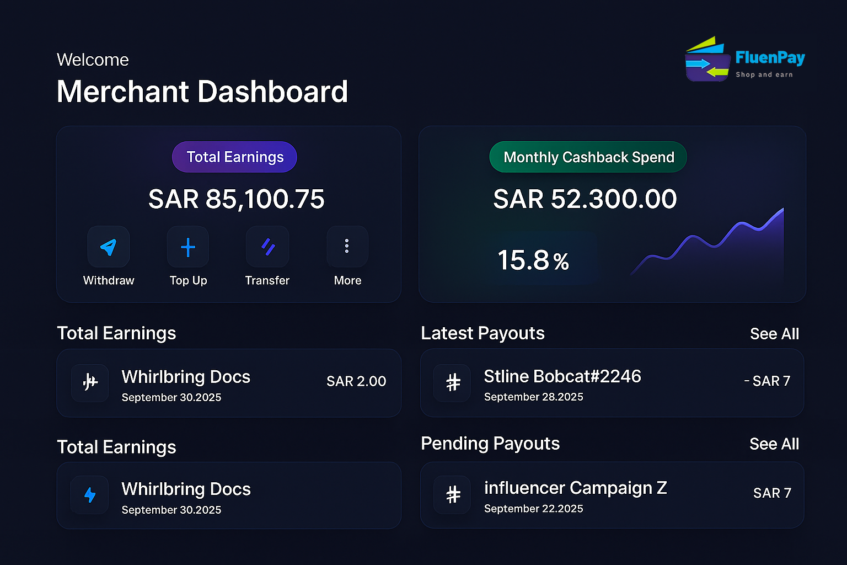
Task: Click the Total Earnings pill badge
Action: [234, 157]
